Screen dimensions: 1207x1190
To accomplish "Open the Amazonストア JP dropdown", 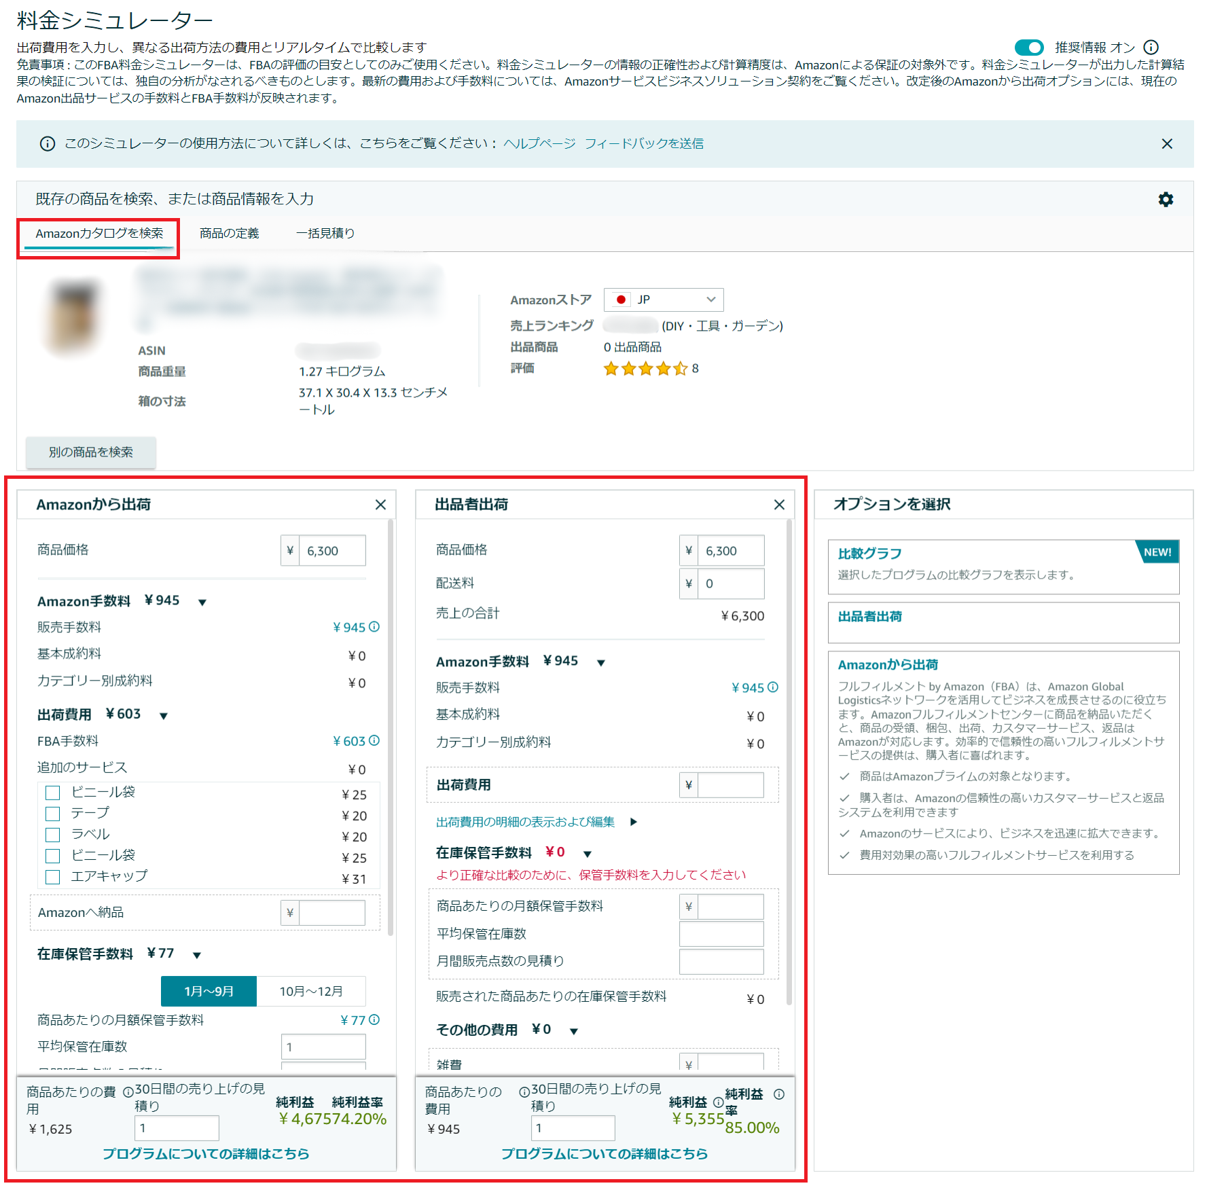I will (664, 300).
